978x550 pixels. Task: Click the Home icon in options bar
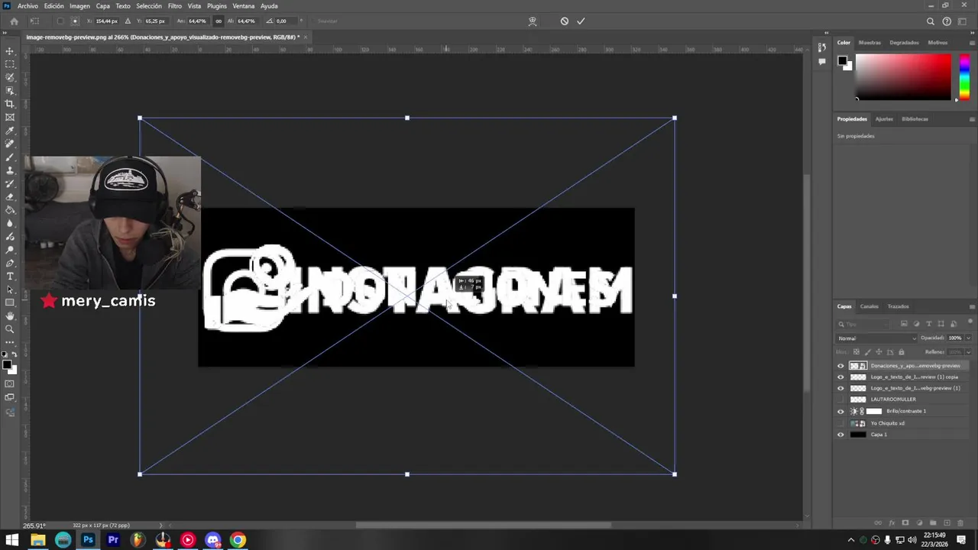point(14,21)
